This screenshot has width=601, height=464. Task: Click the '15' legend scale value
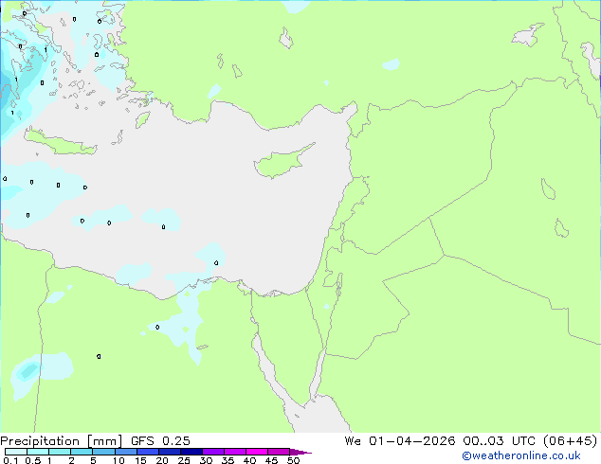pos(140,460)
